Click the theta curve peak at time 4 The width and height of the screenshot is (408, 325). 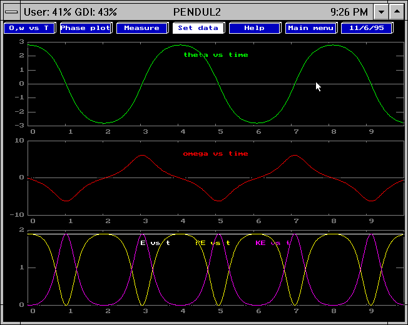181,45
